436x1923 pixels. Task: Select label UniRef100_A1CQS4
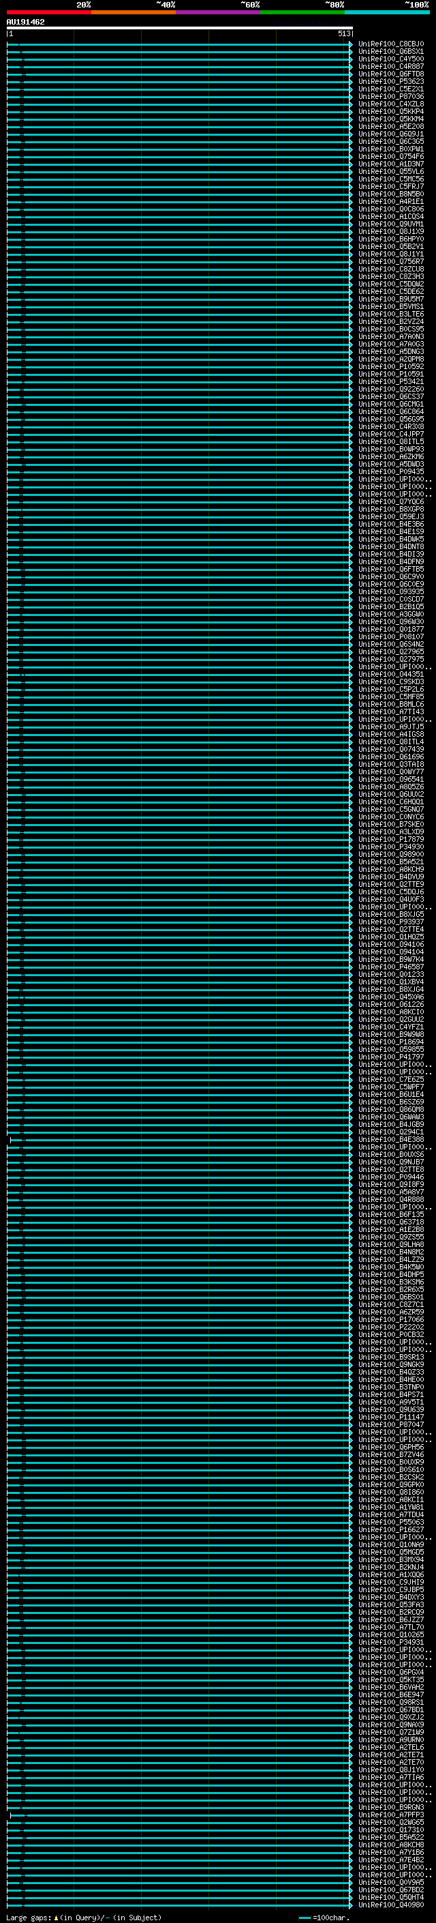click(390, 216)
